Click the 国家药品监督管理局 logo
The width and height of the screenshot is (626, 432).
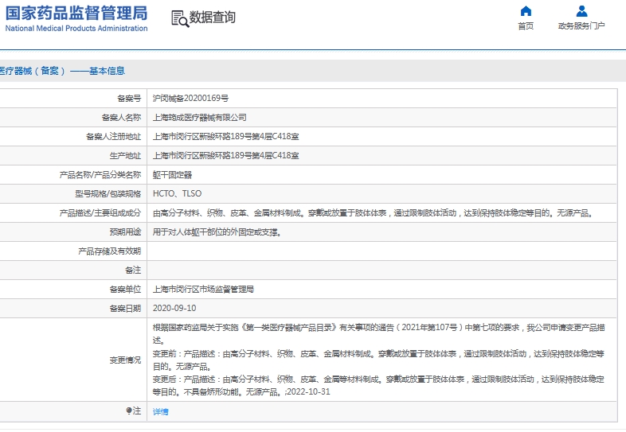(x=76, y=14)
